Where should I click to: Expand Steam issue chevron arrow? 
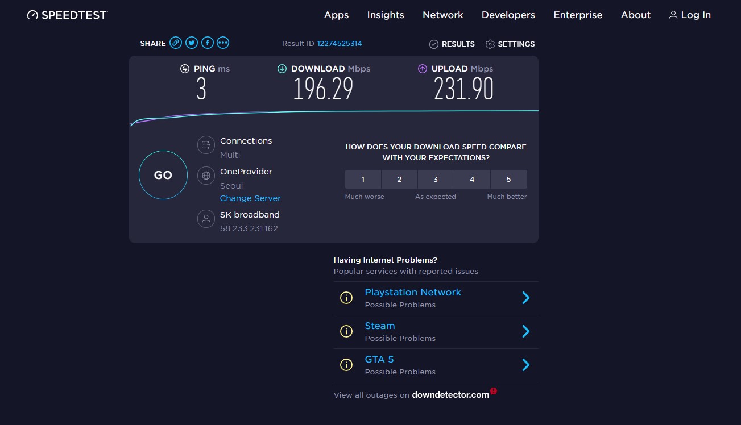click(x=526, y=331)
